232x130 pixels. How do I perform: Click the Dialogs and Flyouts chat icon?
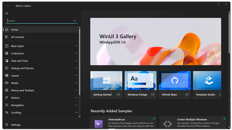tap(7, 68)
